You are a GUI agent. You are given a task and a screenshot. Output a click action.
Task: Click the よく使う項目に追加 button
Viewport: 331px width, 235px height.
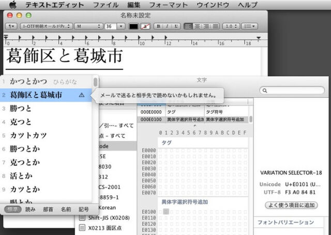point(291,205)
